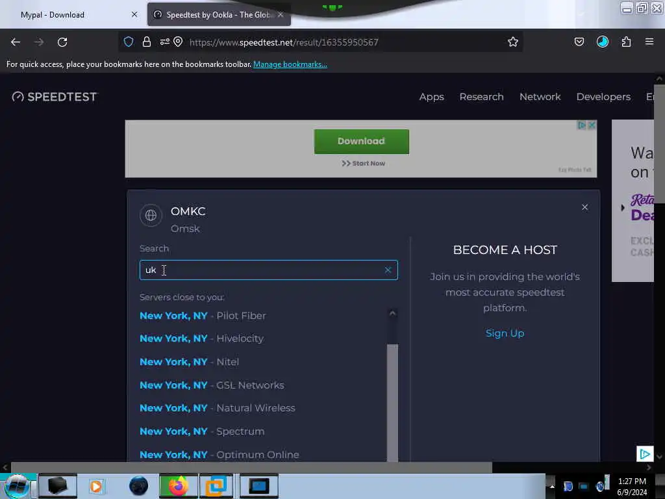Click the location permission pin icon
The width and height of the screenshot is (665, 499).
(x=178, y=42)
